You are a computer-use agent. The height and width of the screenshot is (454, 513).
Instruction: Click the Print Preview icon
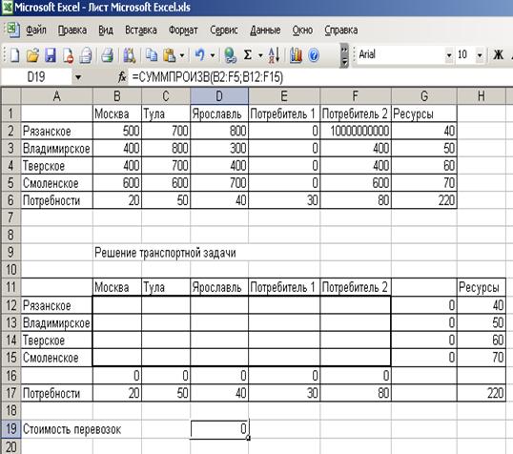click(86, 55)
